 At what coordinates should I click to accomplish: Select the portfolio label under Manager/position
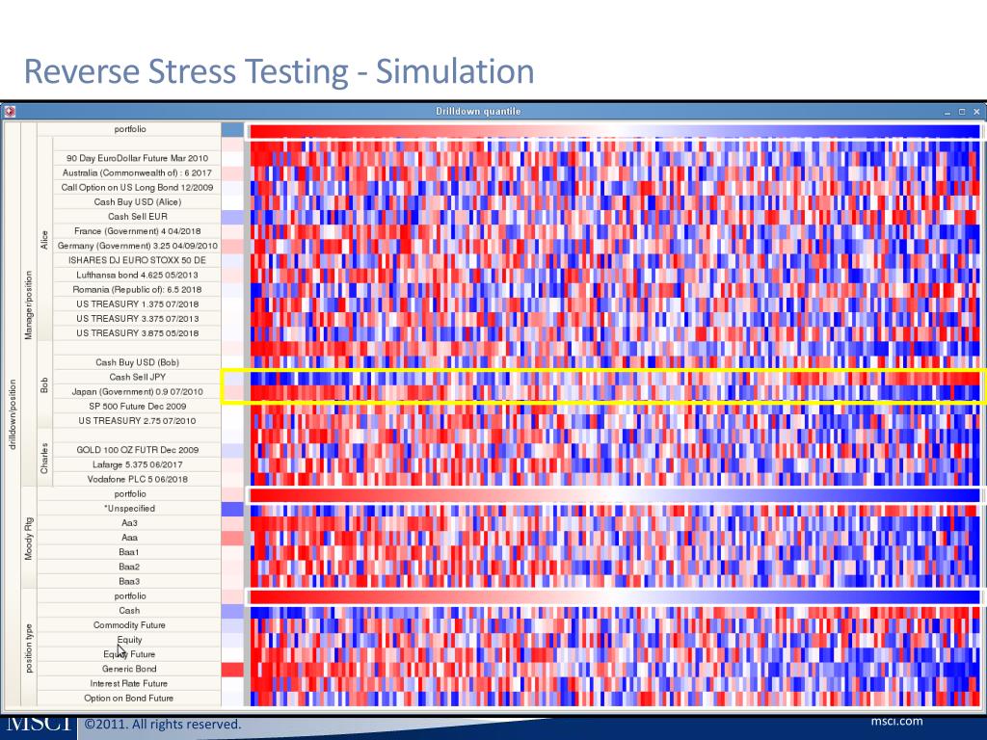pos(130,129)
